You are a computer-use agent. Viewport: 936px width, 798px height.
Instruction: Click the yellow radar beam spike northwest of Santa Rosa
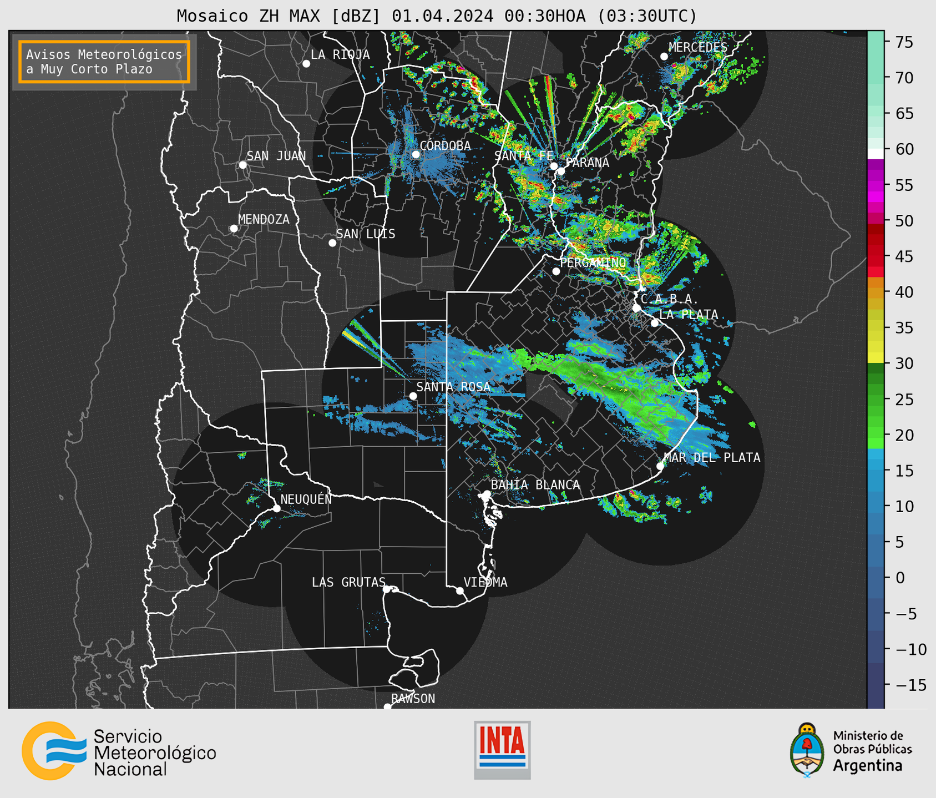tap(355, 340)
